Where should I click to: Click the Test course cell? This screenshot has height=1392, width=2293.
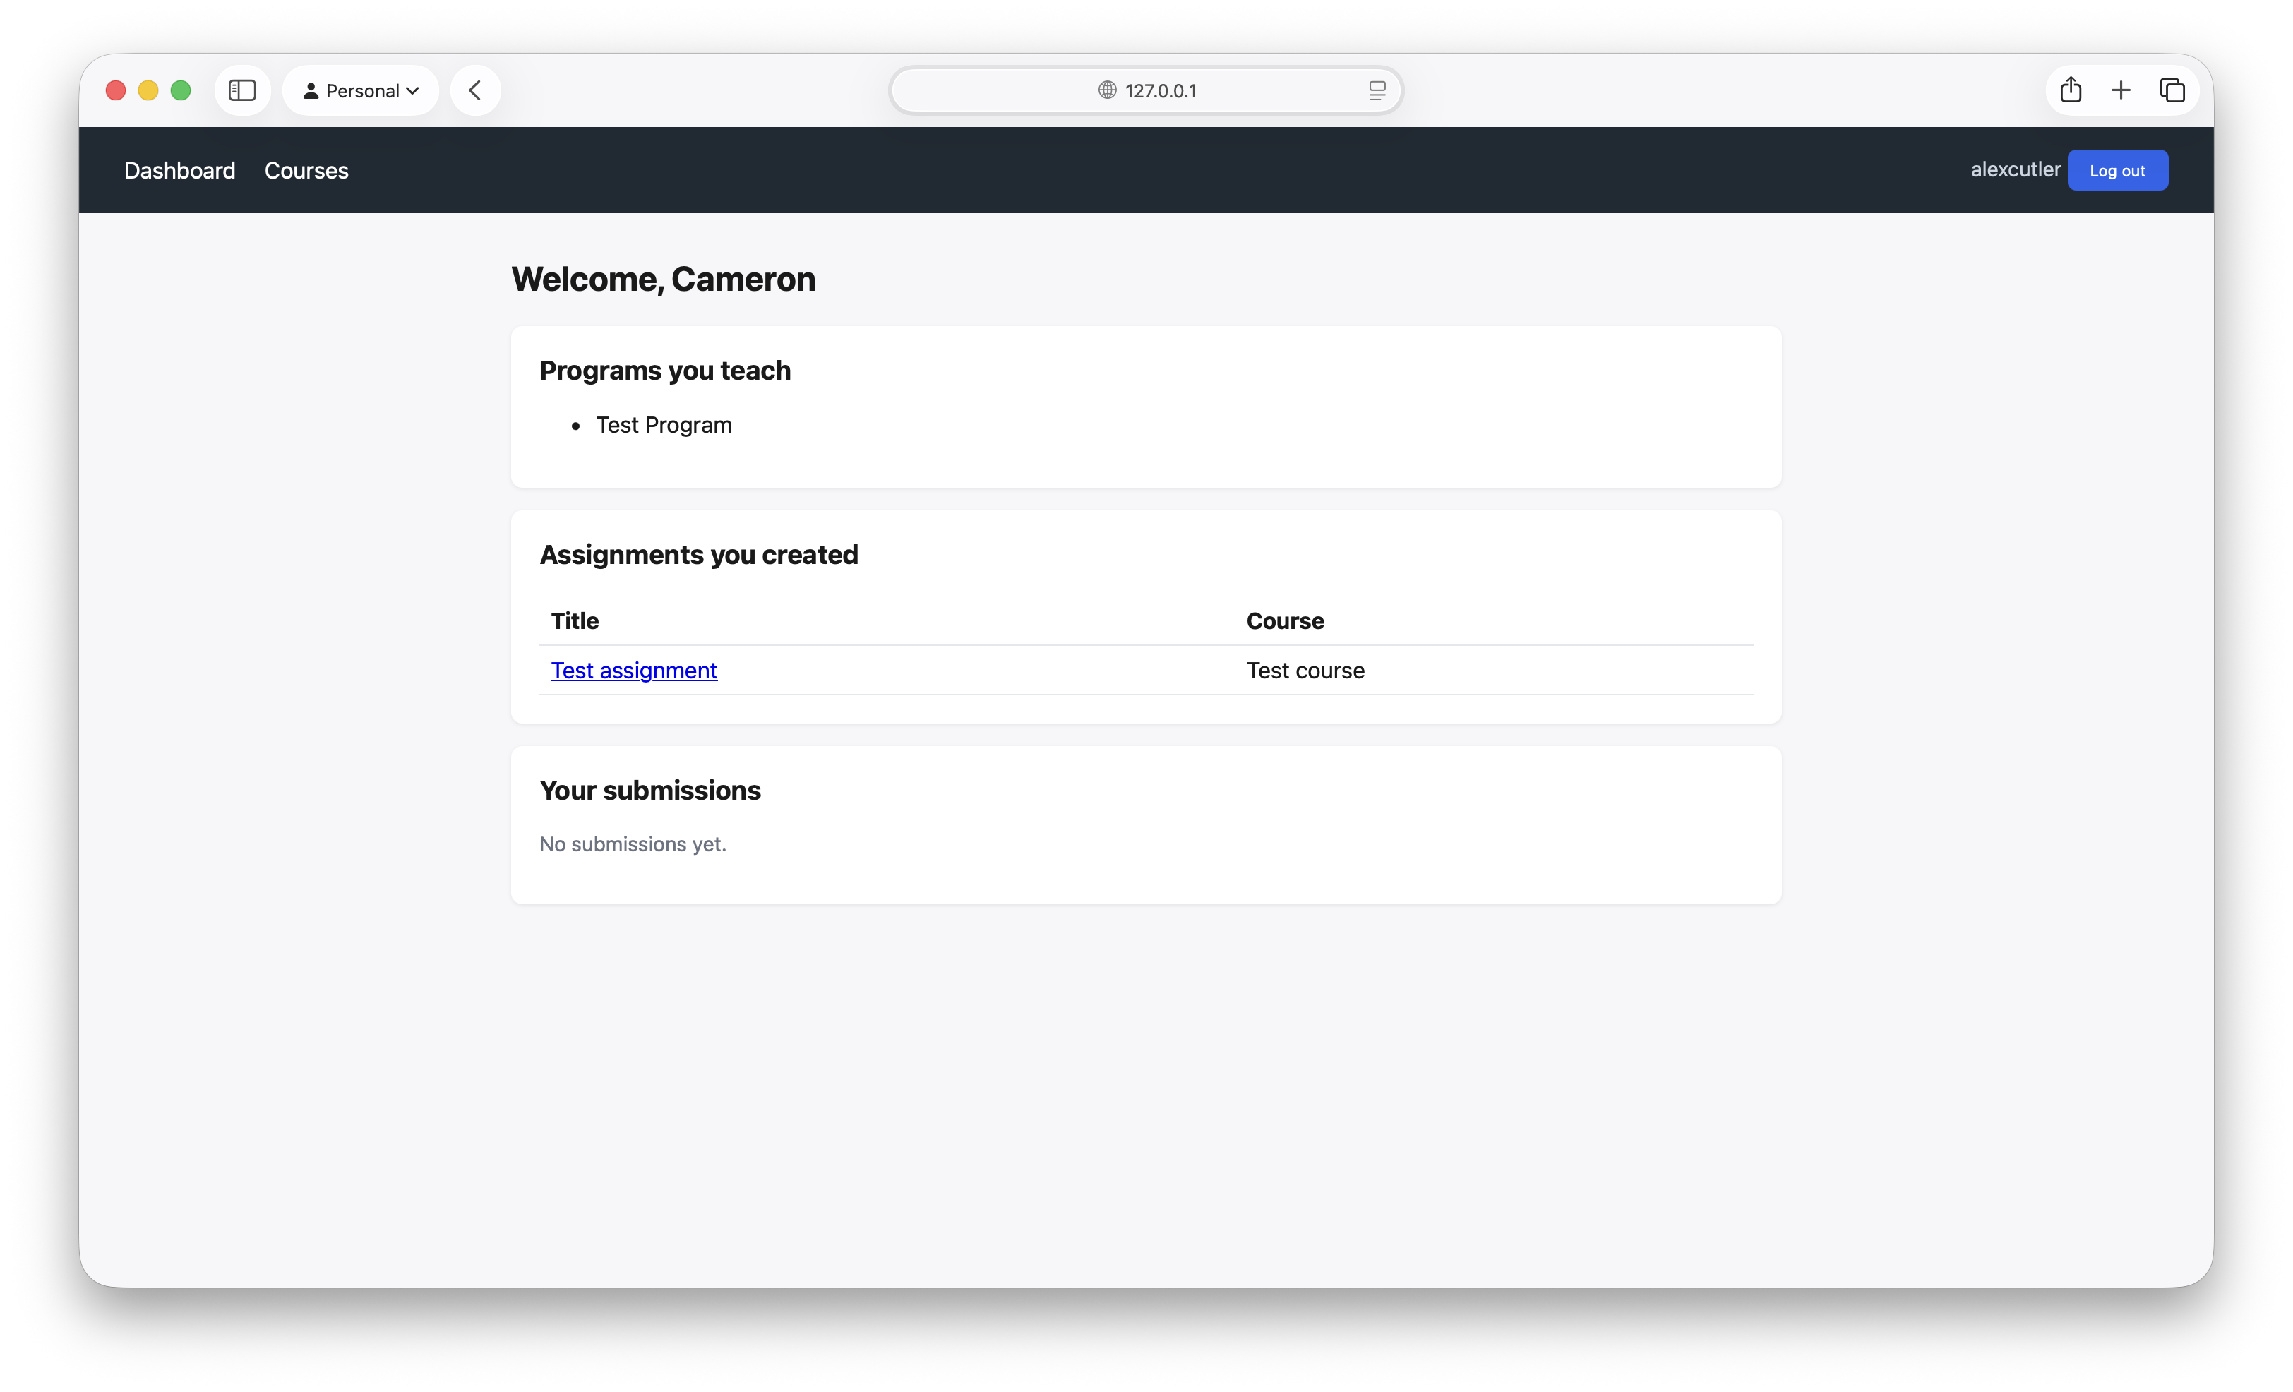pos(1305,670)
